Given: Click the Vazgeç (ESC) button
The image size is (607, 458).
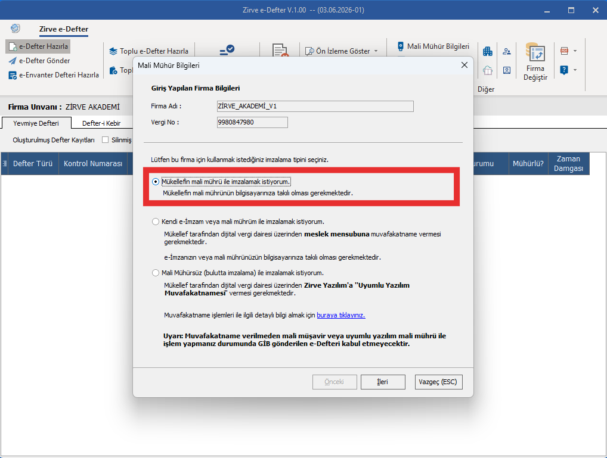Looking at the screenshot, I should coord(438,382).
